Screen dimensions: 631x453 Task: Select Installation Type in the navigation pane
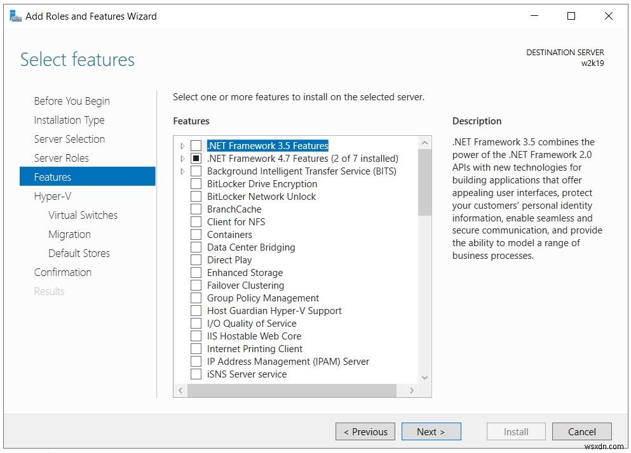point(69,119)
